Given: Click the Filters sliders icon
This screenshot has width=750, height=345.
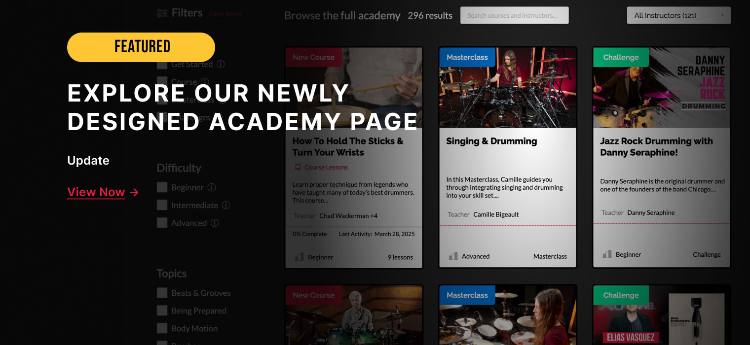Looking at the screenshot, I should point(162,13).
